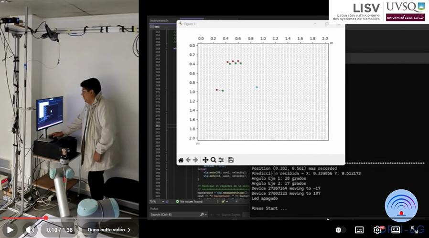Activate the Zoom to rectangle tool
The image size is (429, 238).
tap(213, 160)
